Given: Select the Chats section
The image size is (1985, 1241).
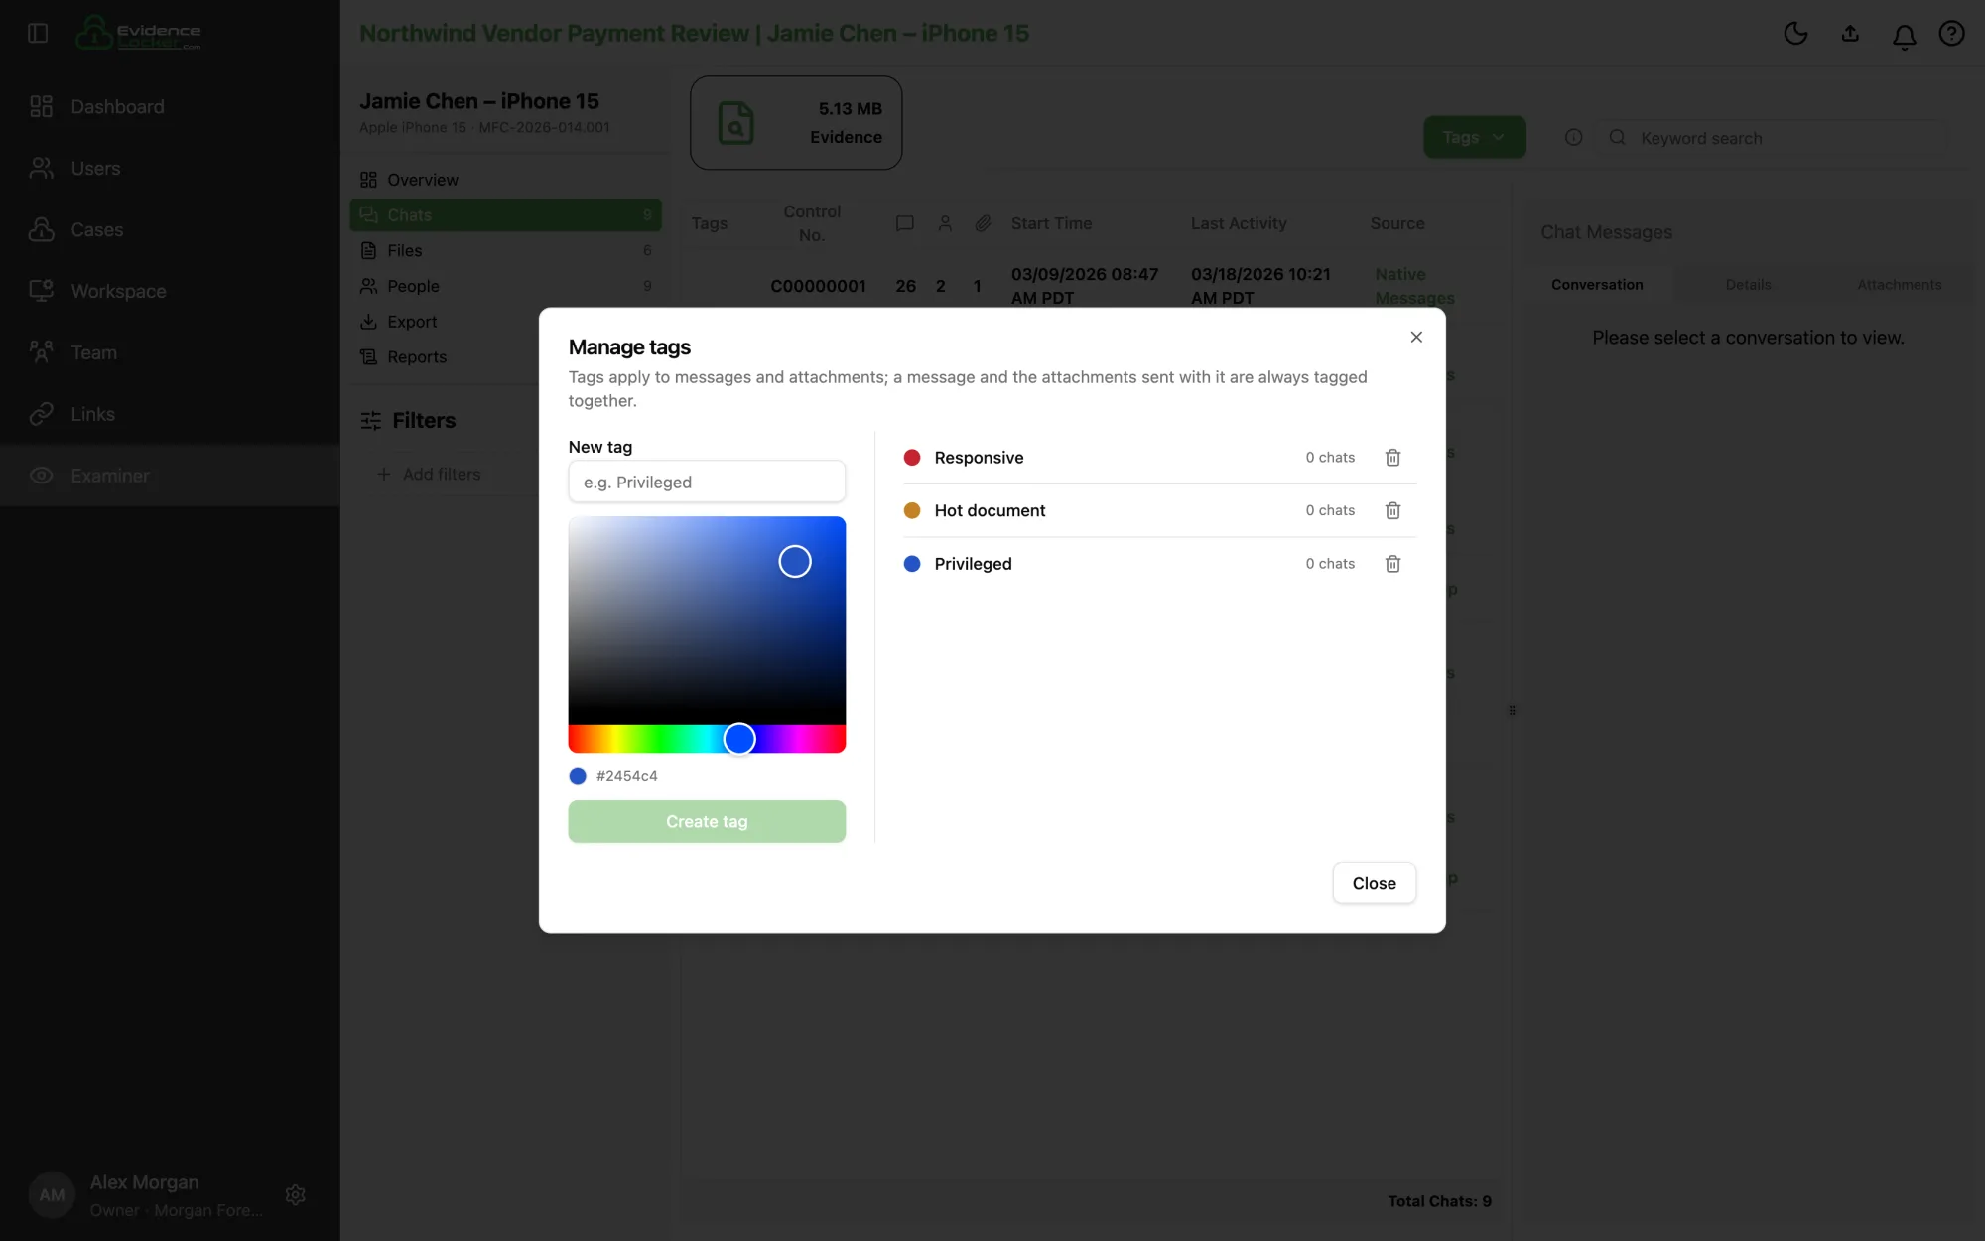Looking at the screenshot, I should click(505, 215).
